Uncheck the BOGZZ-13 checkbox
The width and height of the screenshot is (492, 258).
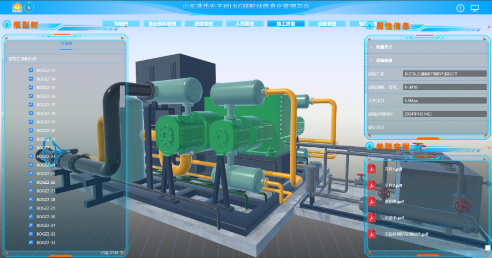(x=31, y=70)
